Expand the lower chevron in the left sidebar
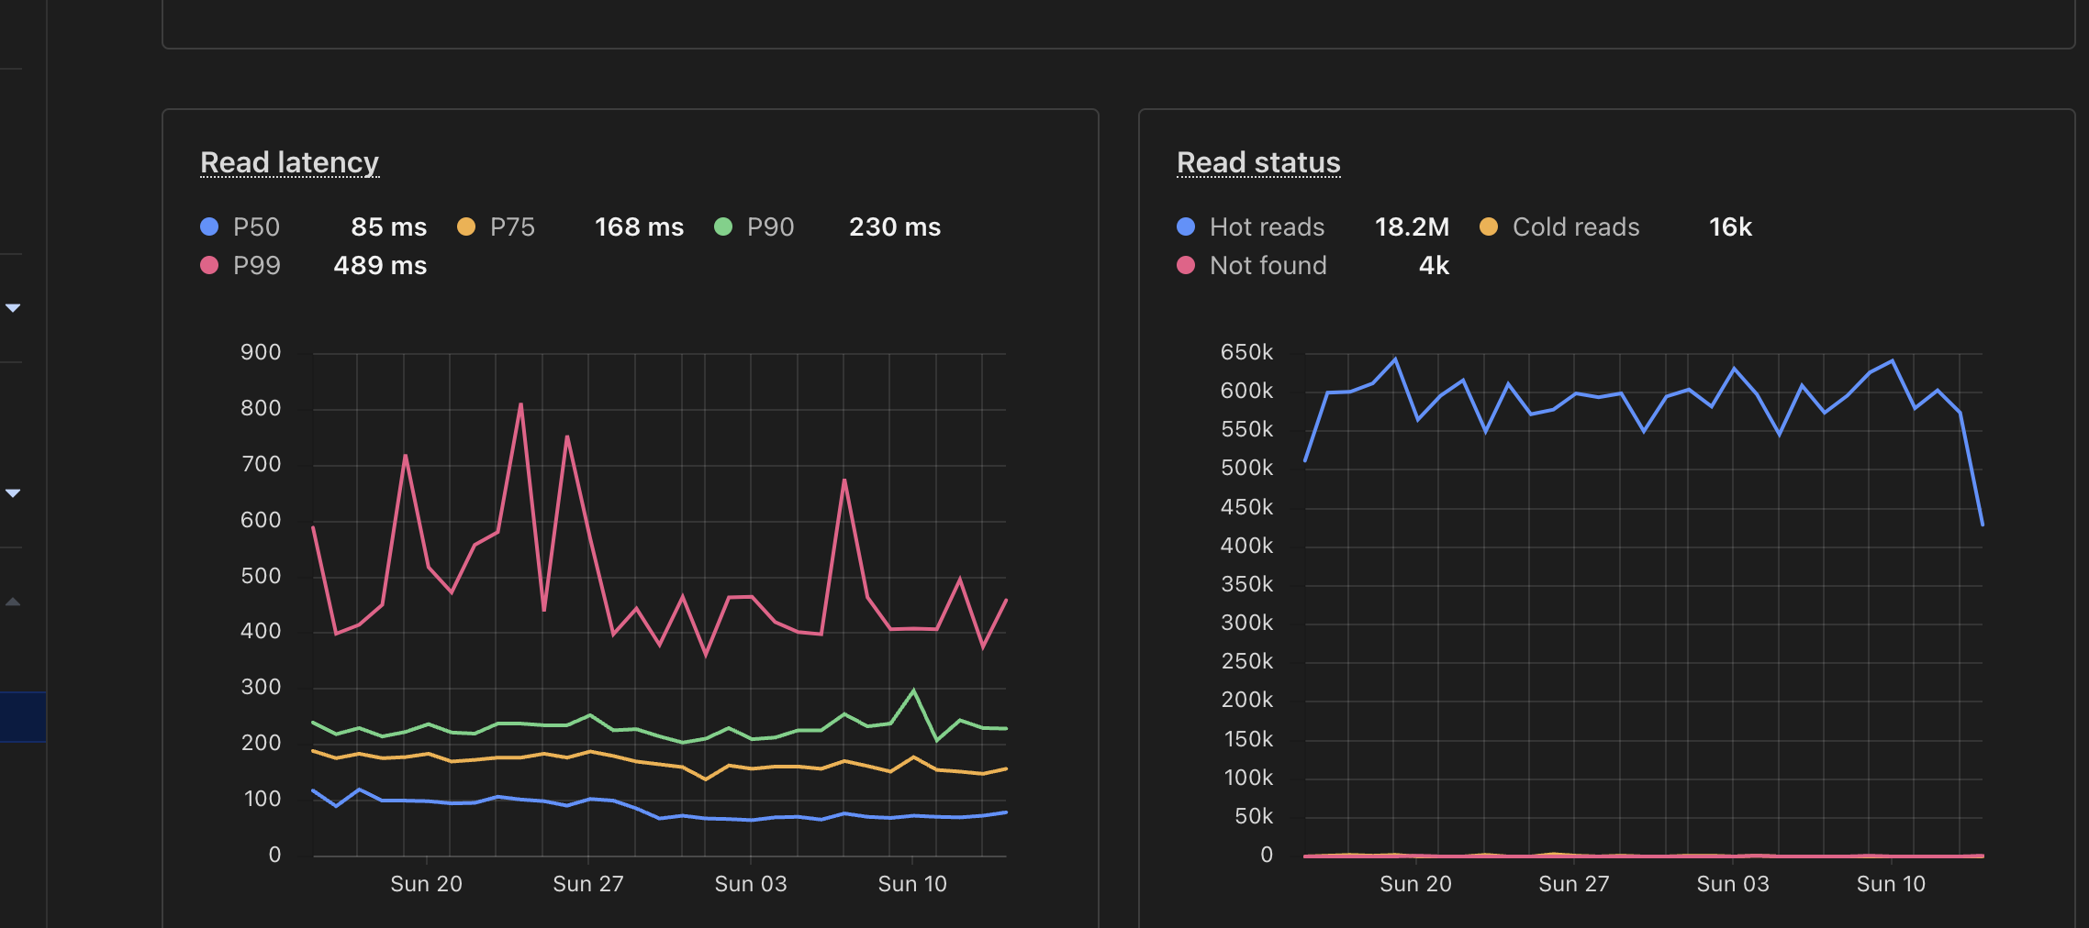This screenshot has height=928, width=2089. click(x=13, y=492)
